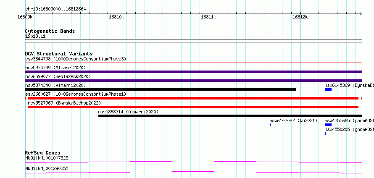This screenshot has height=178, width=374.
Task: Select the blue block under nsv4255665
Action: click(328, 125)
